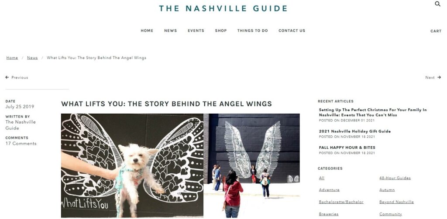Click the News breadcrumb link
The image size is (447, 219).
pos(32,58)
